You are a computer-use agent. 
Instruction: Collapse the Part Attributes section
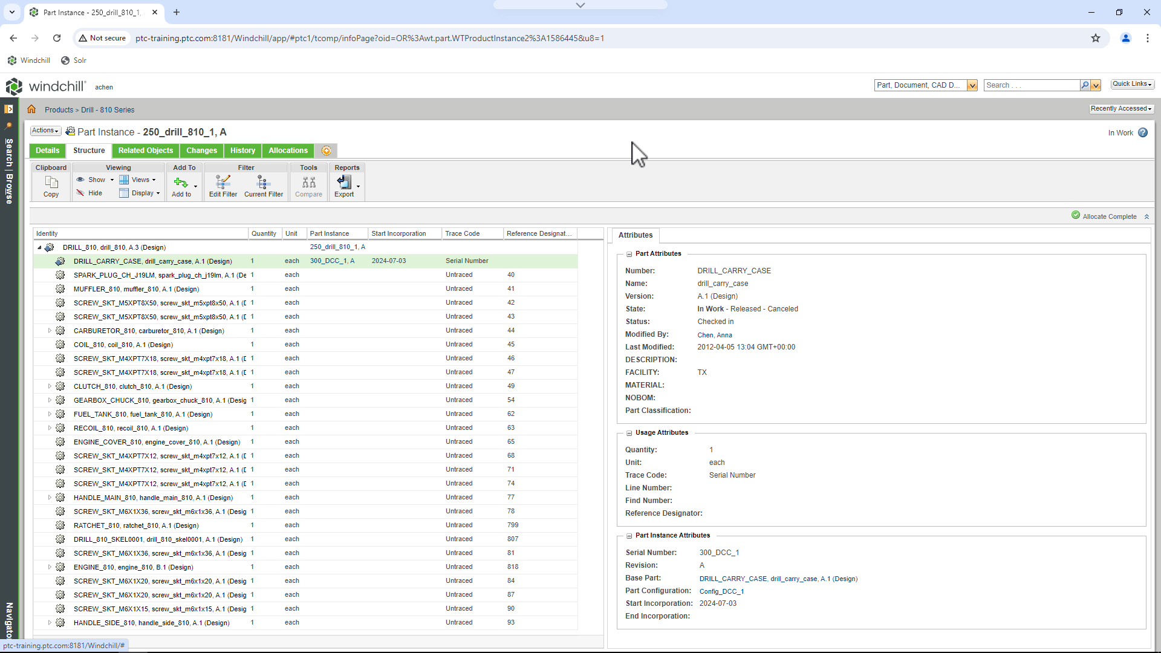[629, 254]
